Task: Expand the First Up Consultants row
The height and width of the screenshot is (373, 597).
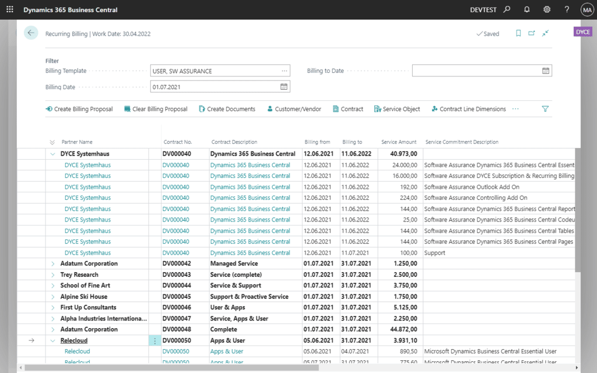Action: 52,308
